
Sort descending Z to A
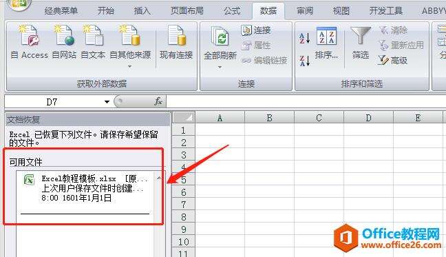(304, 61)
